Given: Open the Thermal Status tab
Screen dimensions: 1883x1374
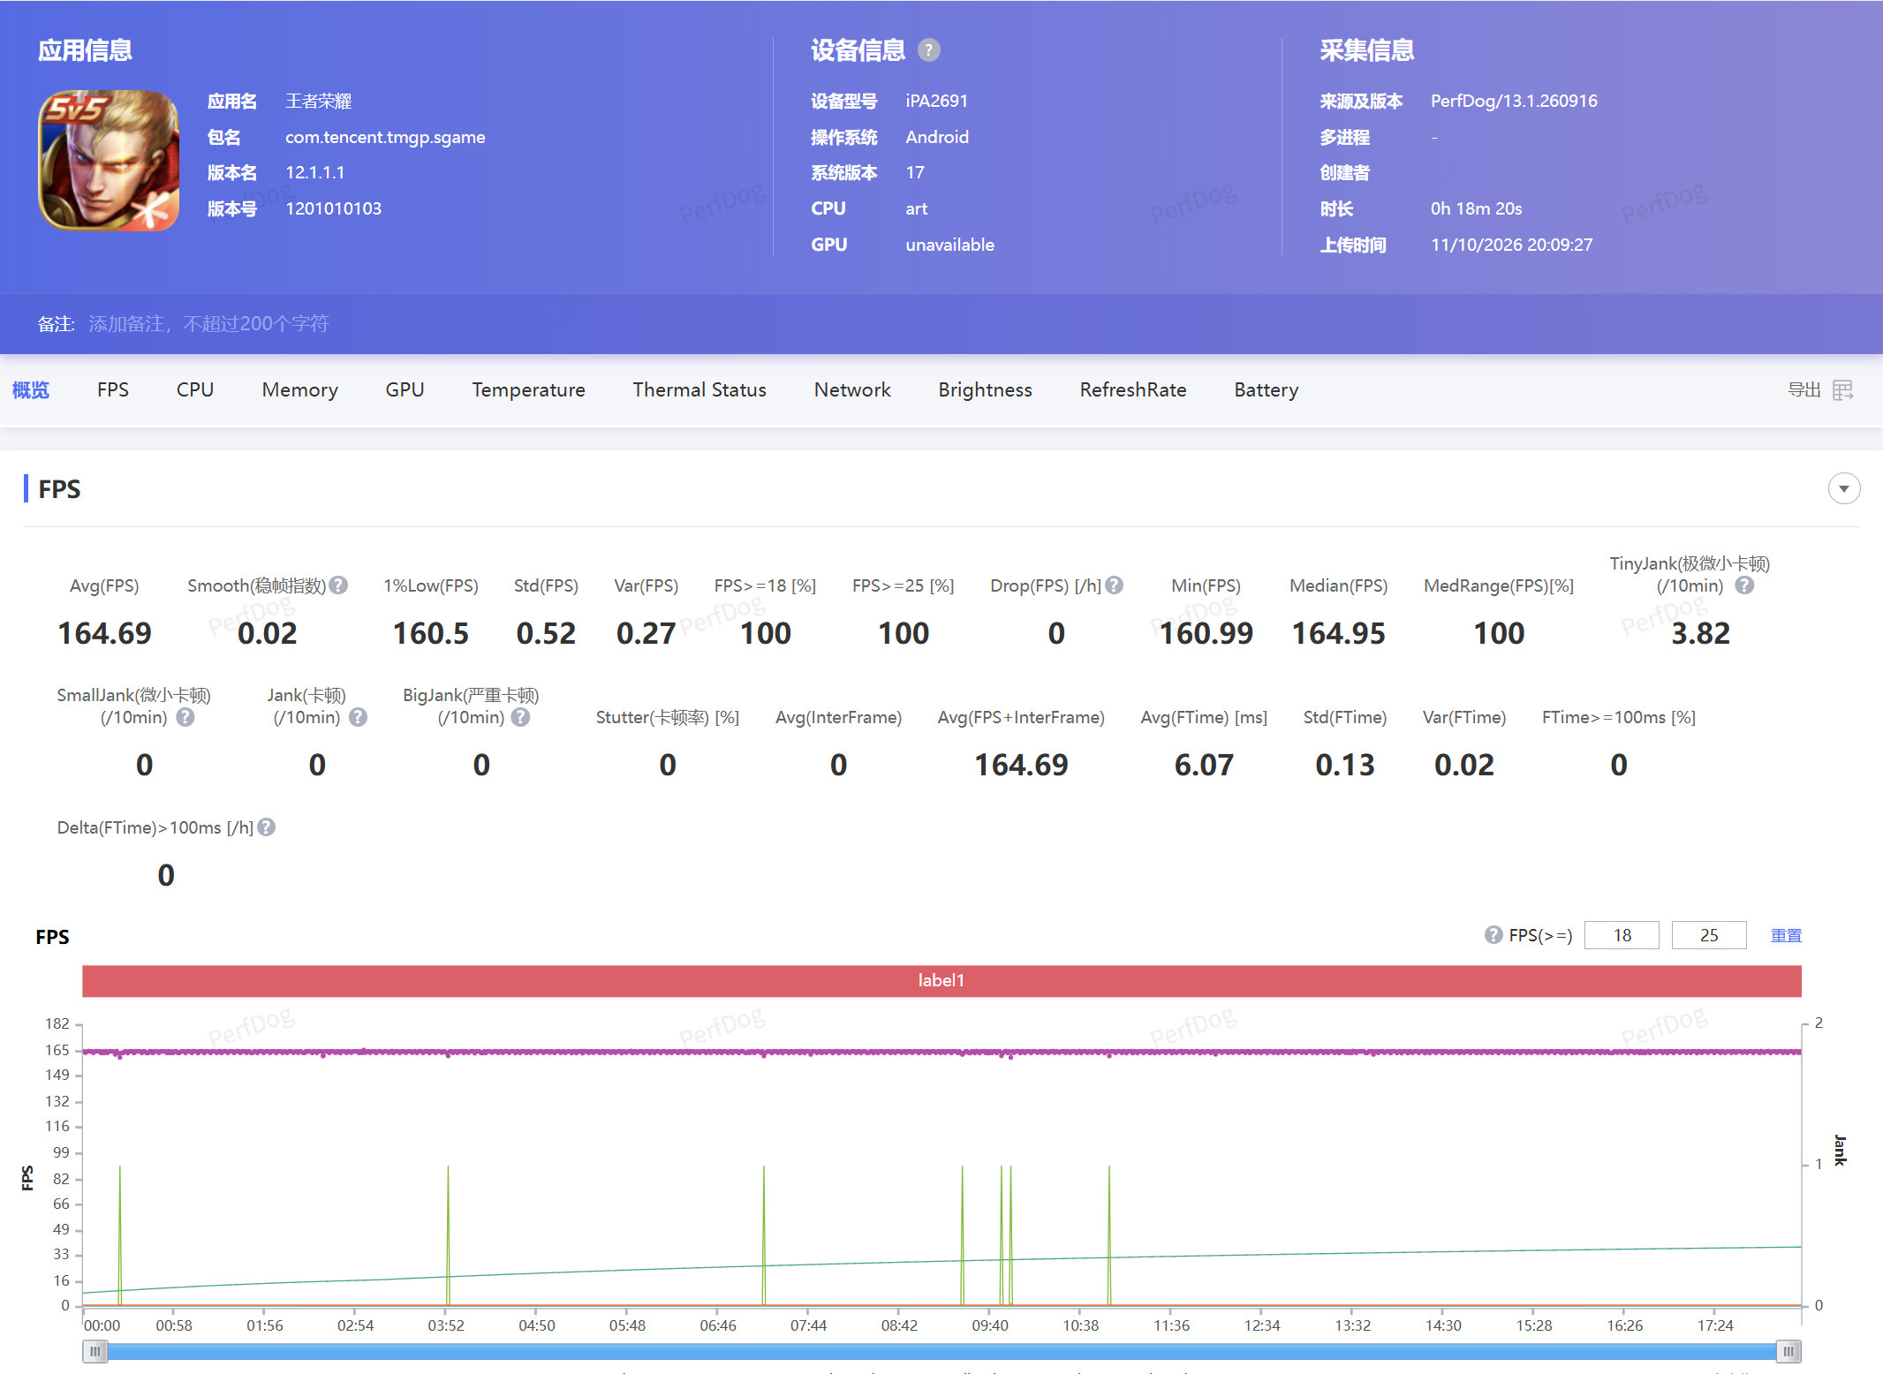Looking at the screenshot, I should point(700,390).
